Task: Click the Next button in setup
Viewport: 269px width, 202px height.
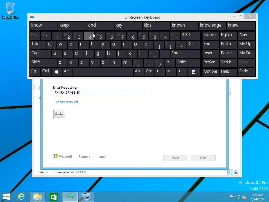Action: click(x=203, y=158)
